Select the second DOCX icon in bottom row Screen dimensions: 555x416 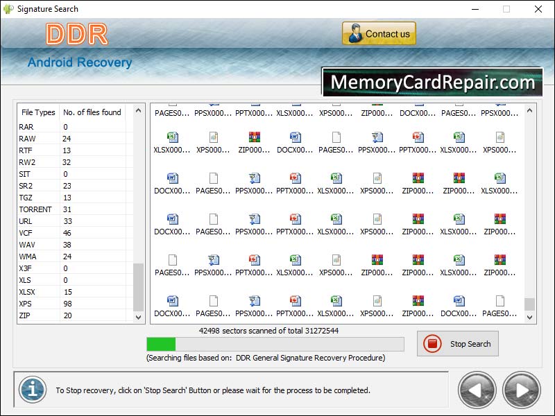[459, 301]
